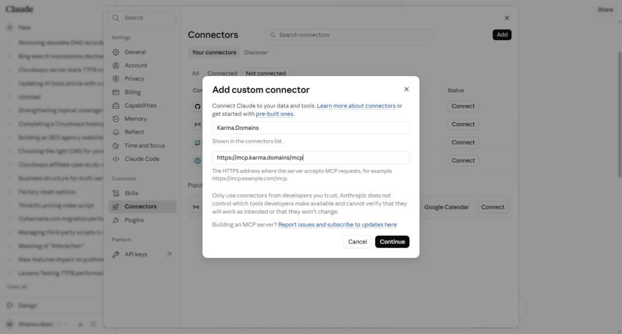Image resolution: width=622 pixels, height=334 pixels.
Task: Select the All connectors filter
Action: coord(195,73)
